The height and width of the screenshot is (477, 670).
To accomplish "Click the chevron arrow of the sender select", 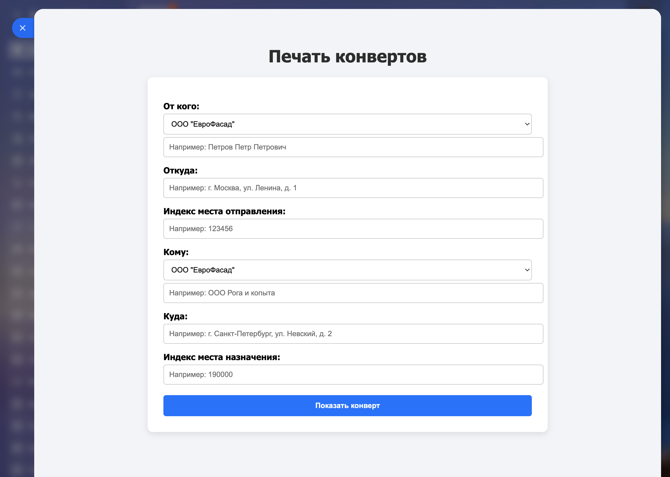I will point(527,124).
